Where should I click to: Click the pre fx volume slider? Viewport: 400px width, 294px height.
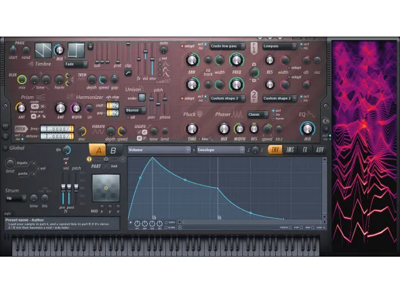click(63, 189)
